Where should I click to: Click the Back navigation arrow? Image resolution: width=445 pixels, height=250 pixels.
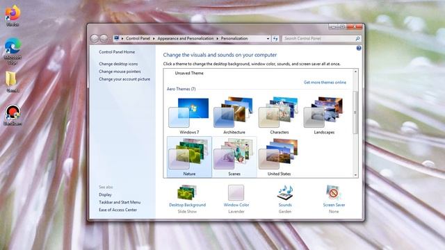point(95,38)
